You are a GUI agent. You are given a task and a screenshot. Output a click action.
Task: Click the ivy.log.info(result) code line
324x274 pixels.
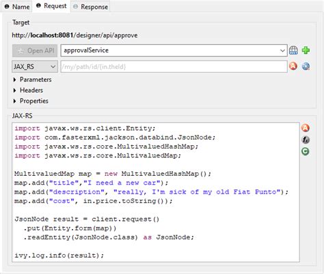(59, 256)
